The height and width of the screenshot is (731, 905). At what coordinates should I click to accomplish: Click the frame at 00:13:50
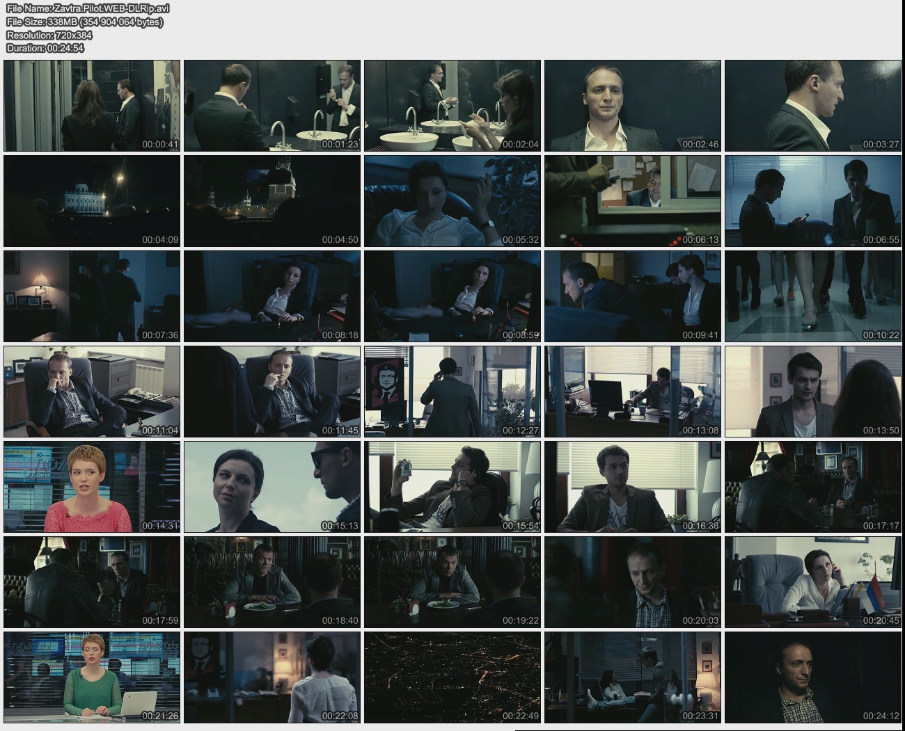(812, 392)
